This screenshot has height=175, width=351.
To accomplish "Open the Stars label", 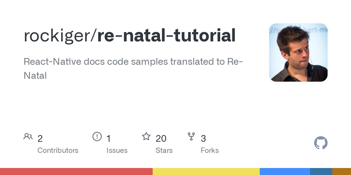I will pyautogui.click(x=164, y=150).
